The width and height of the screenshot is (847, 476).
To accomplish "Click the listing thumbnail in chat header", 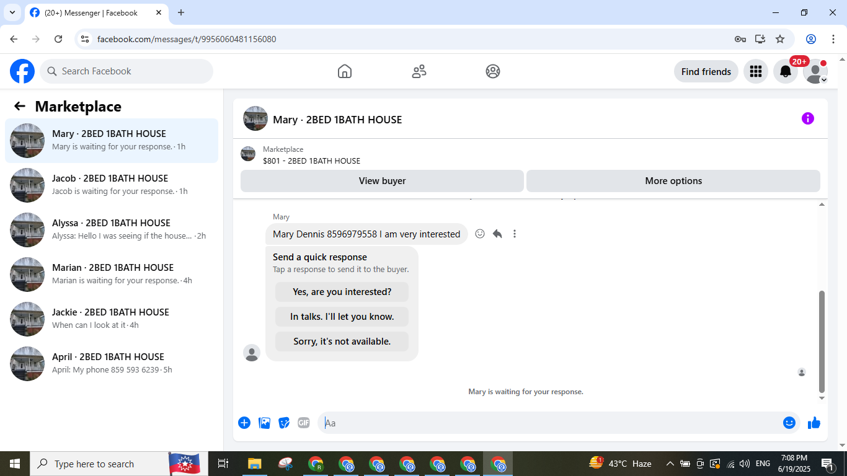I will point(255,118).
